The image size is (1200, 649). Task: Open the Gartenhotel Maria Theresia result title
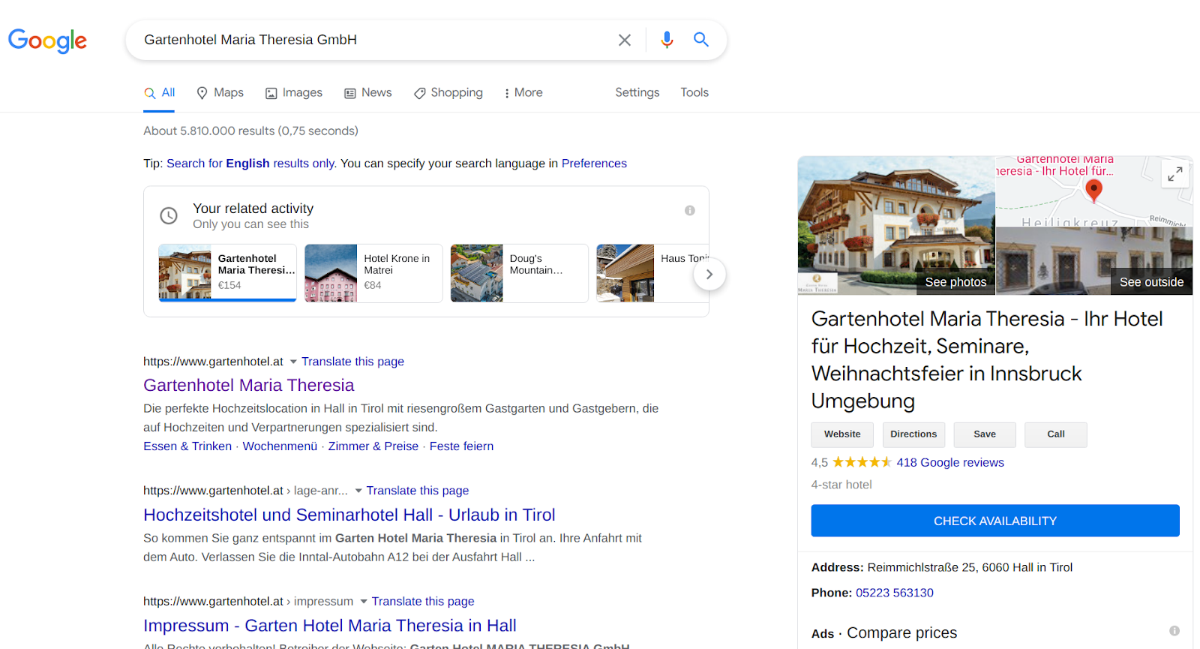(249, 386)
